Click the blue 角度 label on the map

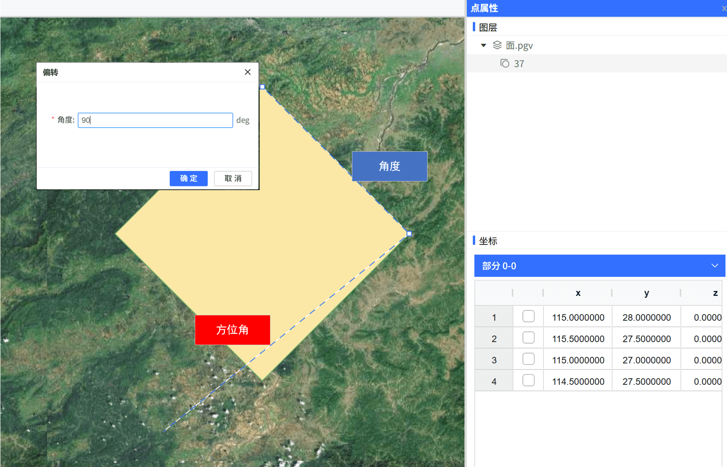pos(390,166)
